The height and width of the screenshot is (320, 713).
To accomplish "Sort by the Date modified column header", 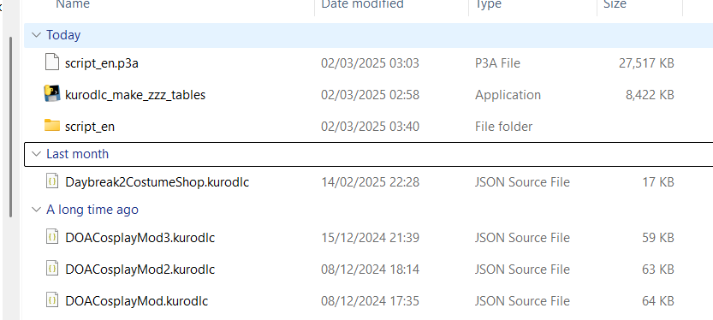I will [362, 4].
